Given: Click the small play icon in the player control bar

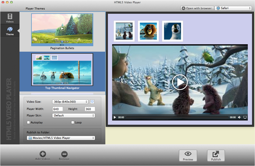Looking at the screenshot, I should tap(115, 117).
